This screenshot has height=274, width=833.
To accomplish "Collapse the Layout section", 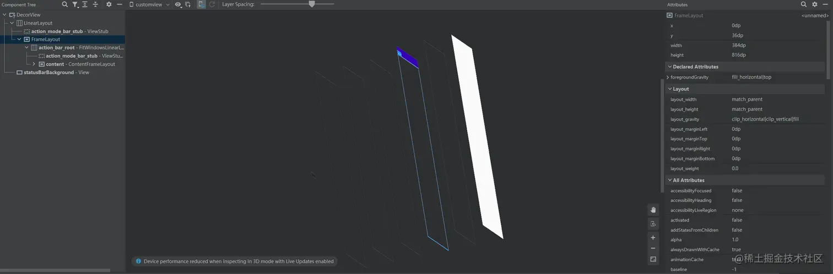I will click(669, 89).
